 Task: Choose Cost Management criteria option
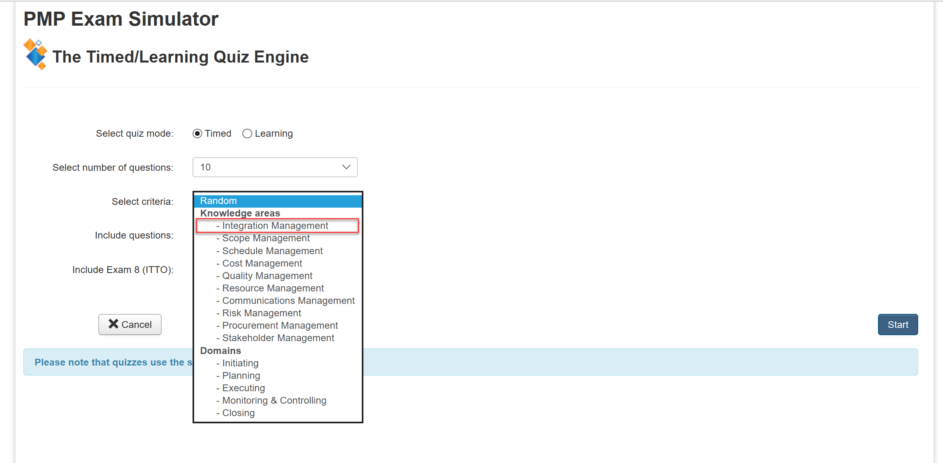[x=278, y=263]
